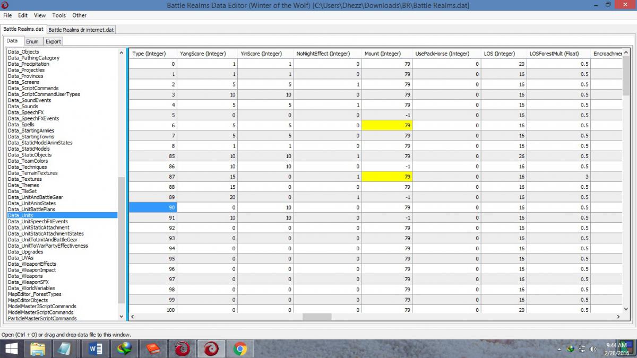Click the down arrow of the data list scrollbar
637x358 pixels.
click(121, 317)
